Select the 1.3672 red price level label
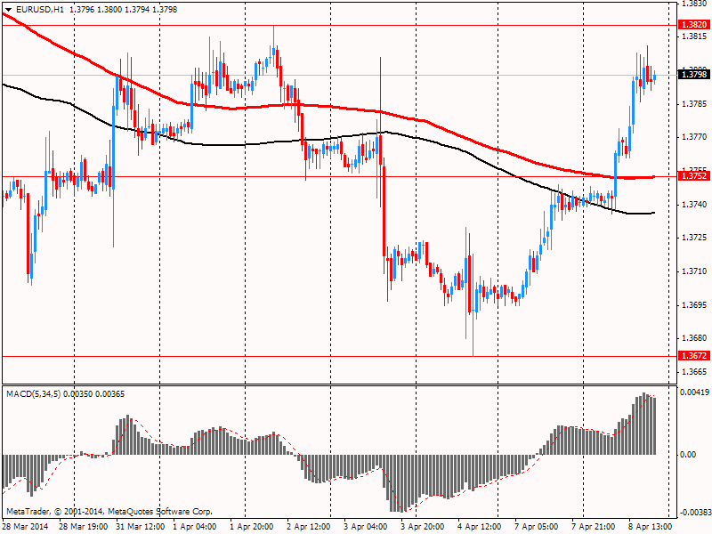The width and height of the screenshot is (712, 534). point(694,355)
